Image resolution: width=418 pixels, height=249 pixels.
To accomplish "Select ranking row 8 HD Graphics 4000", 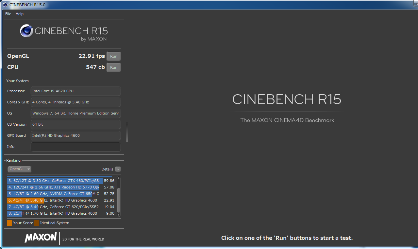I will coord(61,213).
